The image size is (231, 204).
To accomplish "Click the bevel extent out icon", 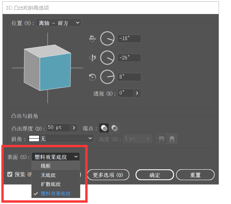I will [x=161, y=139].
